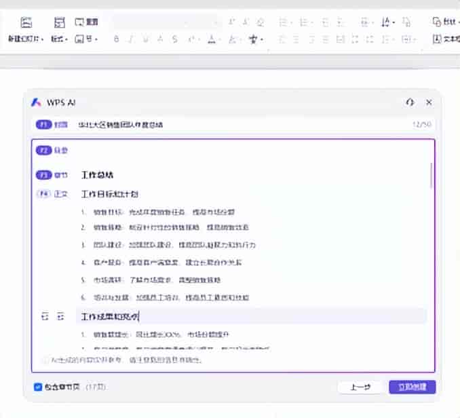The image size is (460, 418).
Task: Click outline list item number 6
Action: (165, 298)
